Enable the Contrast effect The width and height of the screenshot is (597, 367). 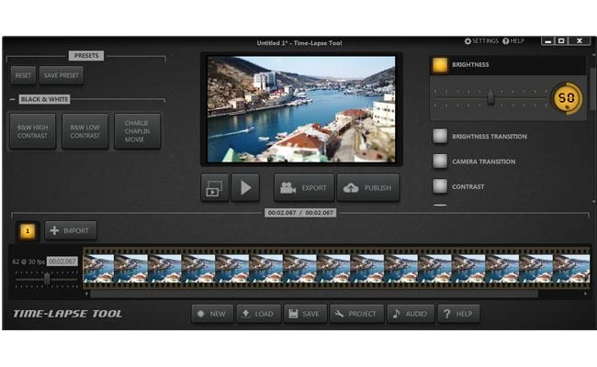[440, 186]
